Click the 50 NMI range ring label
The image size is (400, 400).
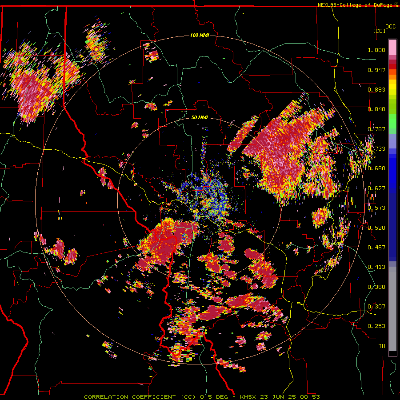[x=200, y=118]
